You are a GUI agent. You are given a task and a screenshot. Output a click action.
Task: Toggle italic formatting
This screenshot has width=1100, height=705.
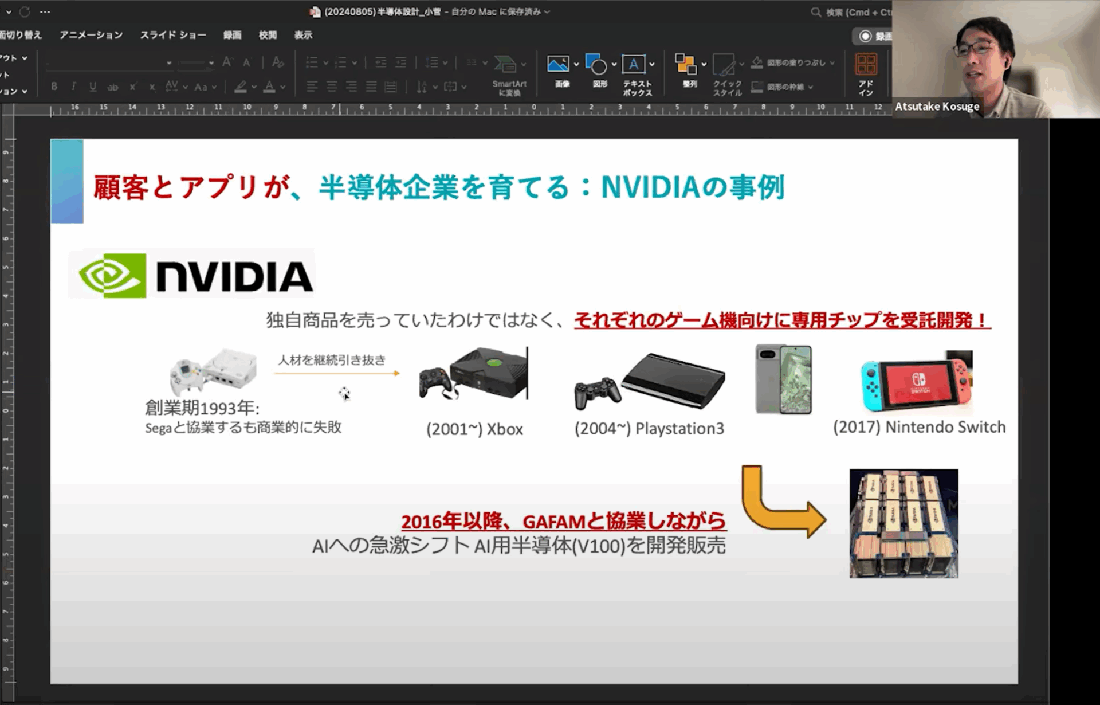(x=73, y=87)
